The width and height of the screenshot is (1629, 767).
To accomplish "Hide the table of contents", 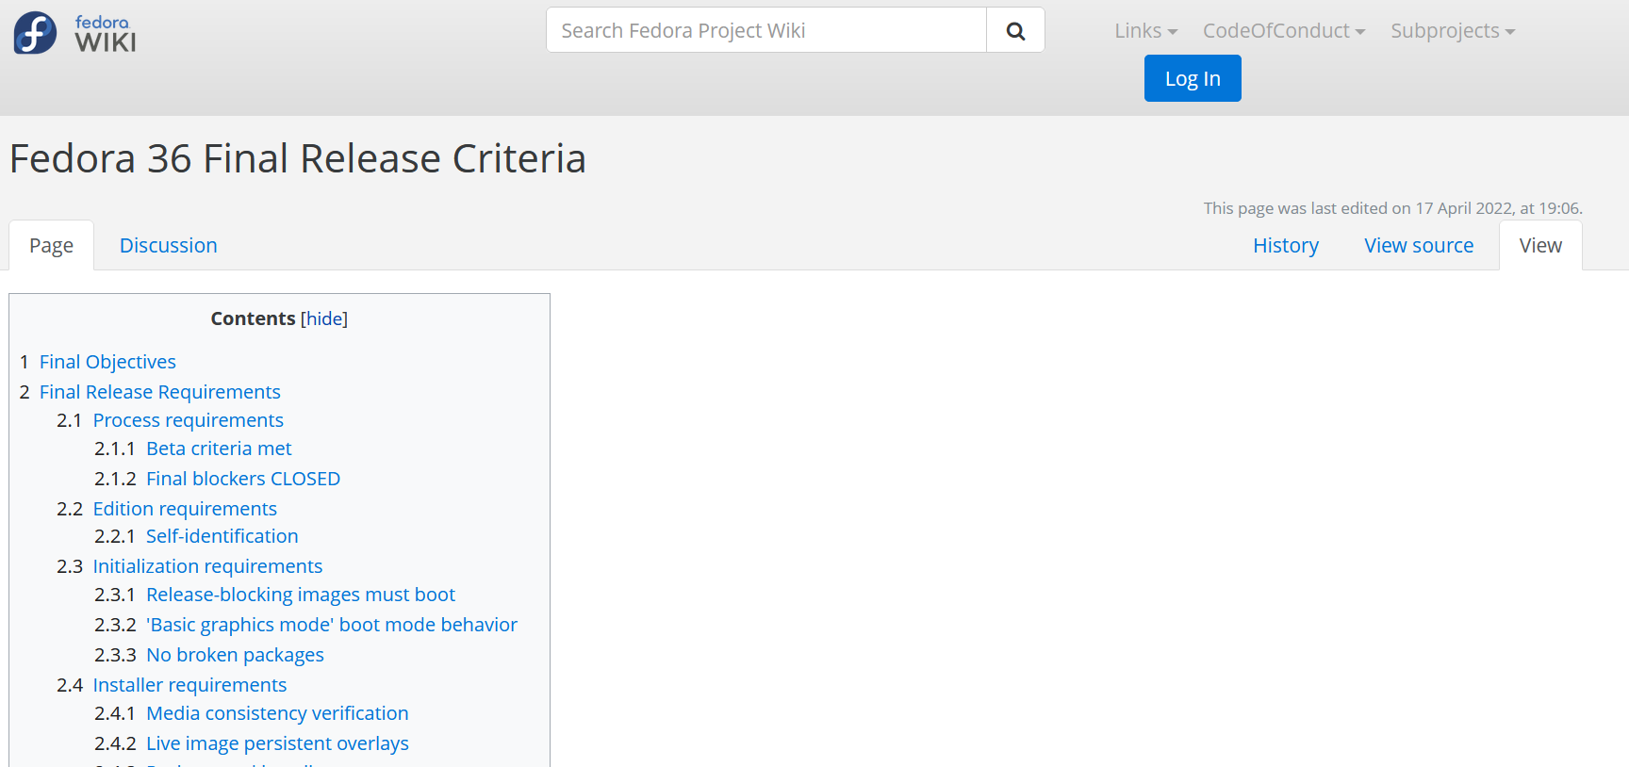I will point(324,319).
